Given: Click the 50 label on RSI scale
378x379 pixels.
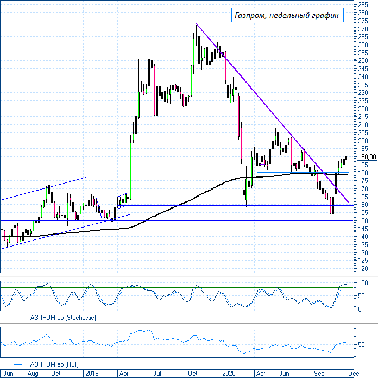Looking at the screenshot, I should (361, 345).
